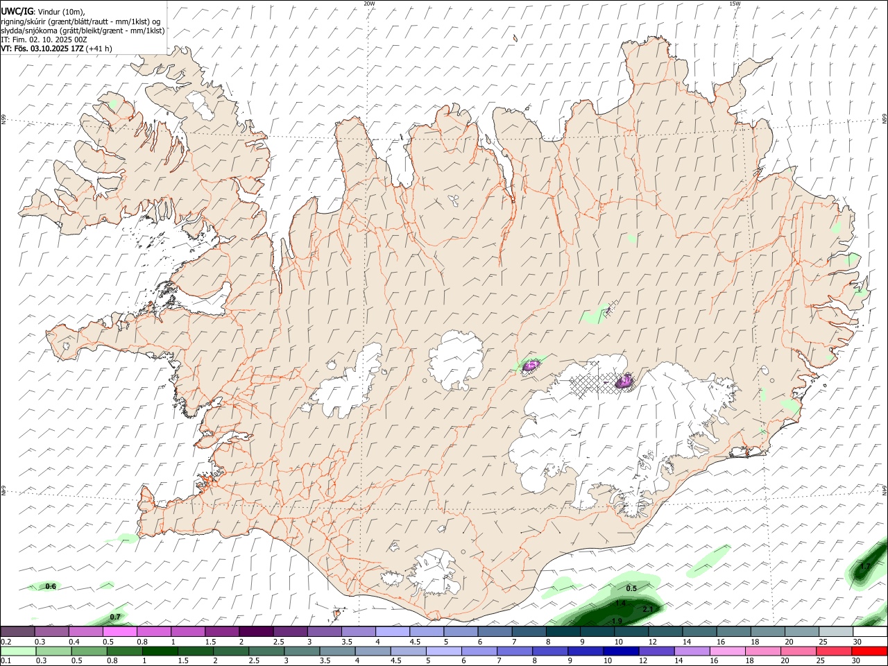Select the 'IT: Fim. 02. 10. 2025 00Z' line
This screenshot has height=666, width=888.
44,40
